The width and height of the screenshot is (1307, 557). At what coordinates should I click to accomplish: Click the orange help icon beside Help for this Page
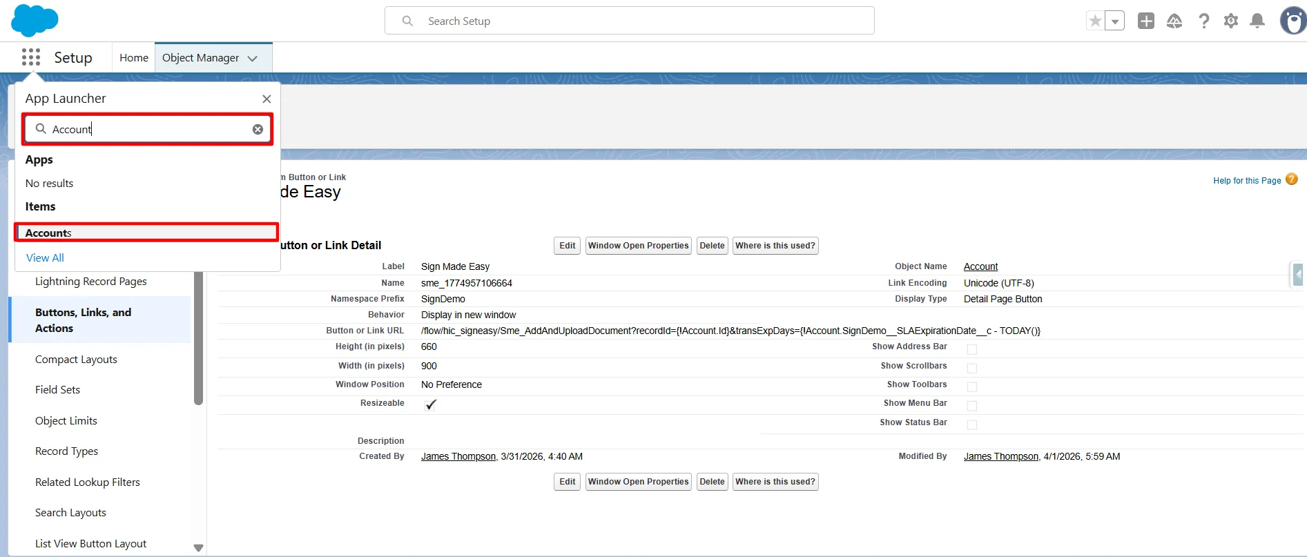point(1292,179)
